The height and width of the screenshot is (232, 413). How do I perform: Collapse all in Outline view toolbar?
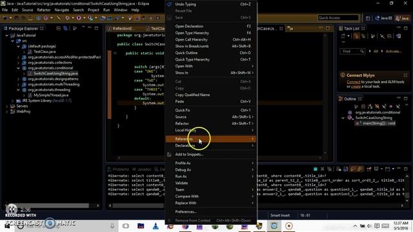[363, 106]
